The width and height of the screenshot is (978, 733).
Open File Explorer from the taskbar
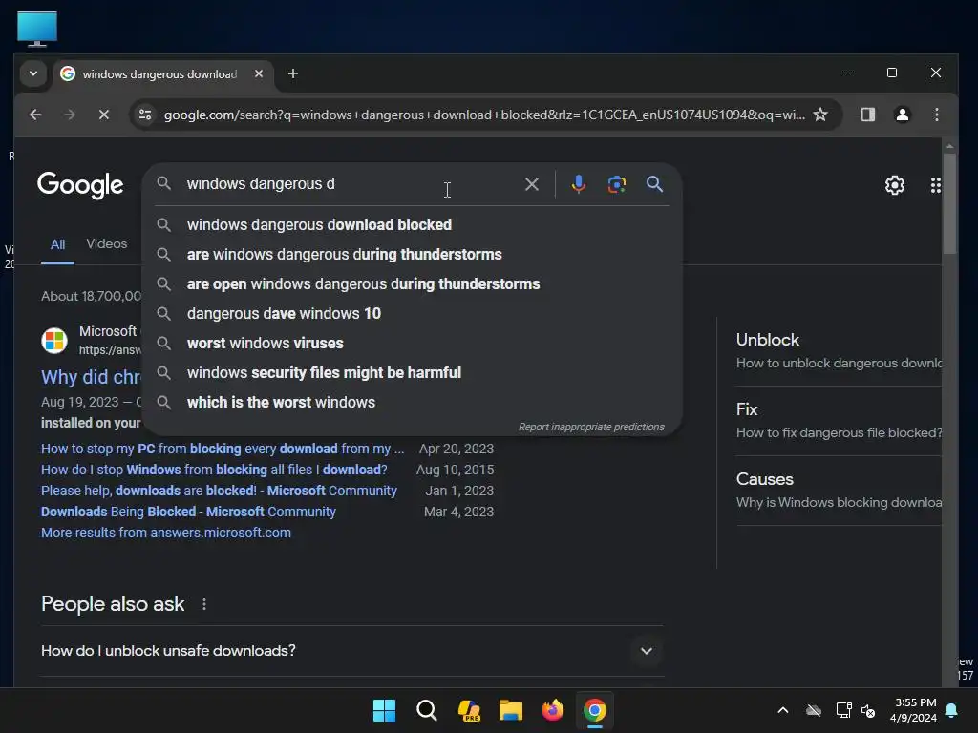coord(510,710)
